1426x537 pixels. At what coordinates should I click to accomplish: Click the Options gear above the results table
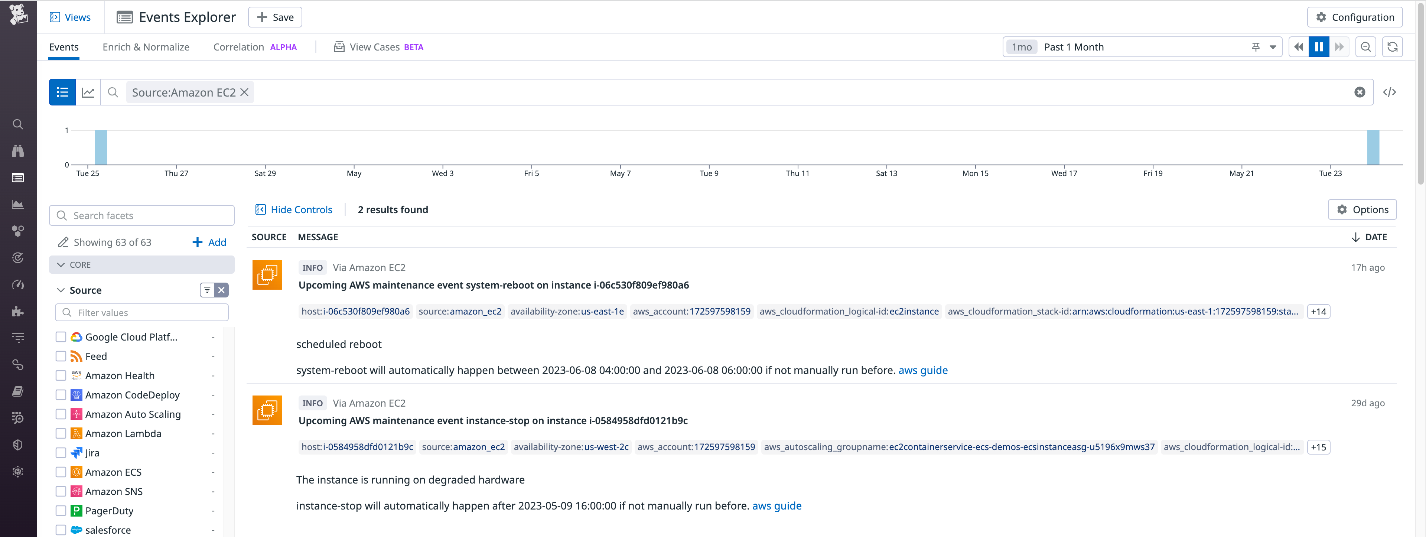1362,209
